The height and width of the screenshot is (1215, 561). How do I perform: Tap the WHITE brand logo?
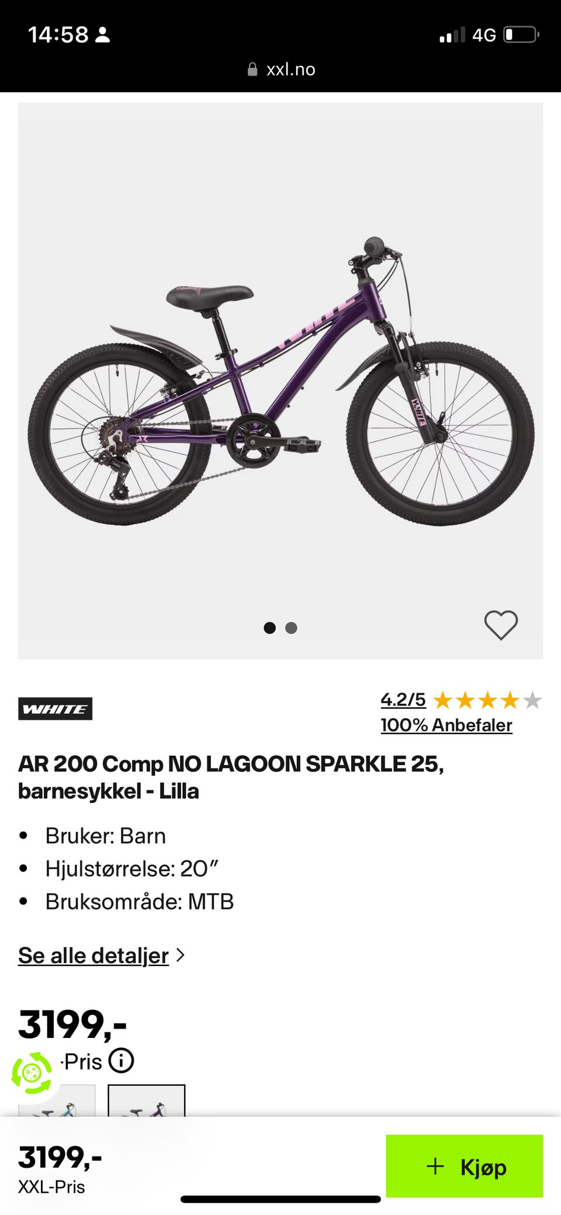(55, 709)
